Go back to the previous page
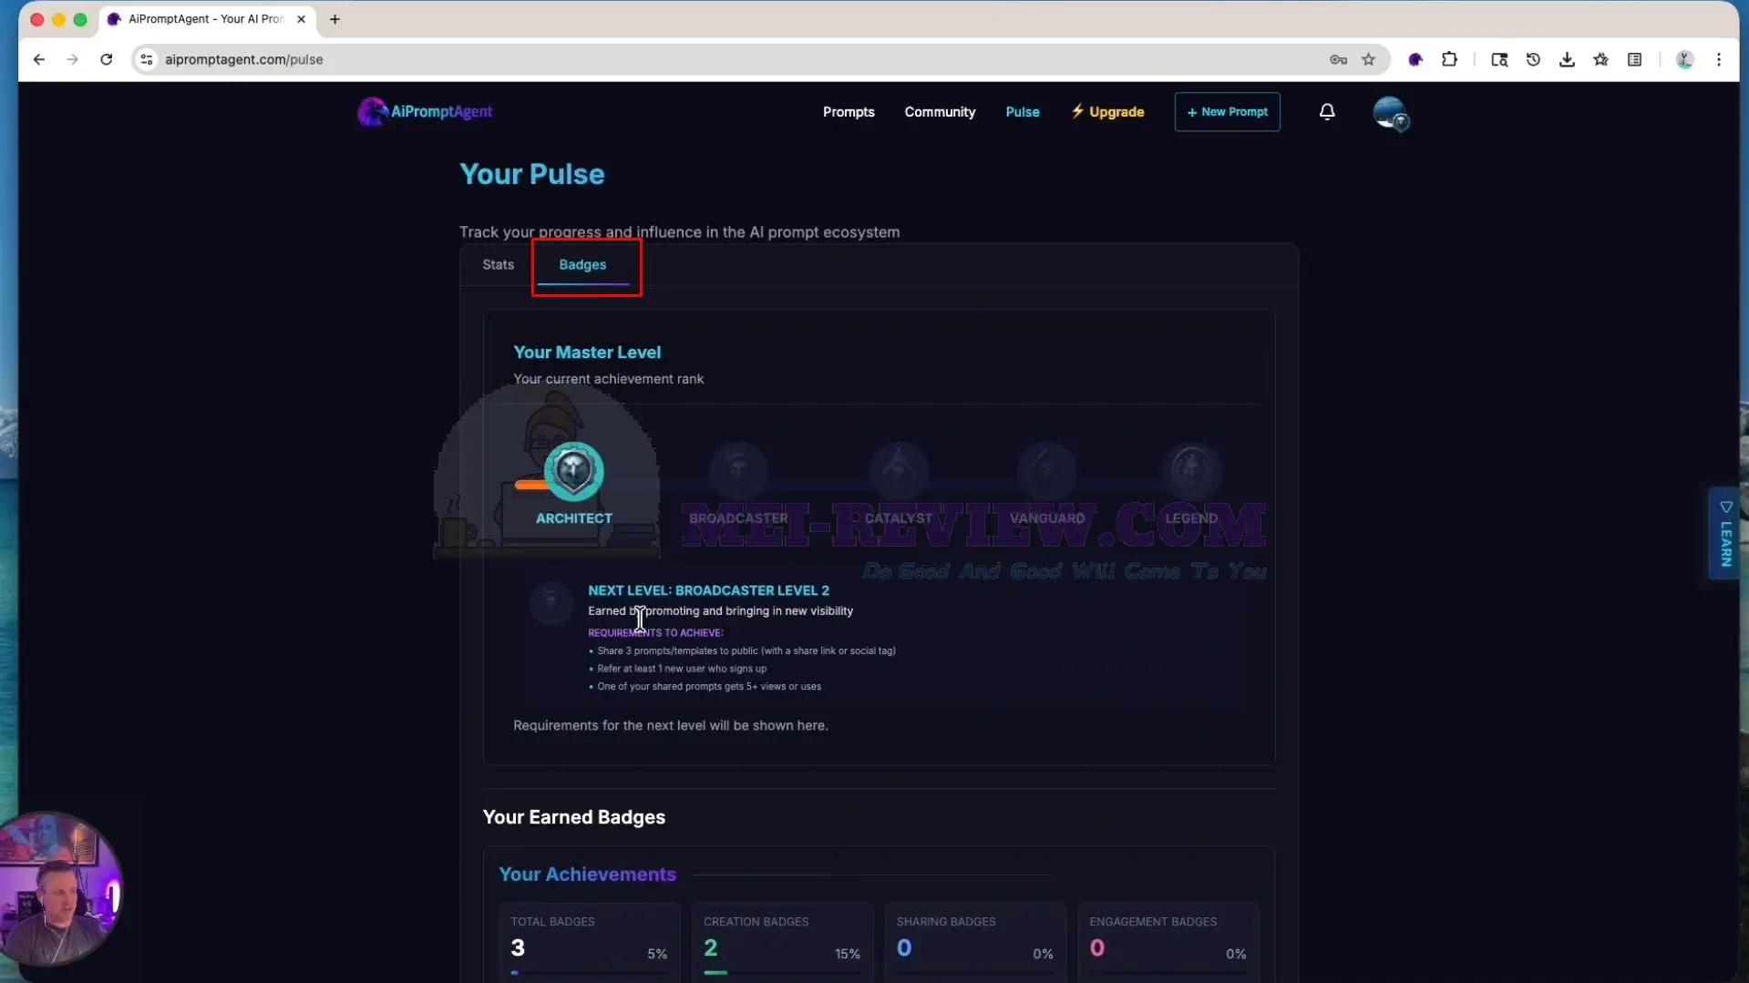Screen dimensions: 1749x983 tap(38, 59)
